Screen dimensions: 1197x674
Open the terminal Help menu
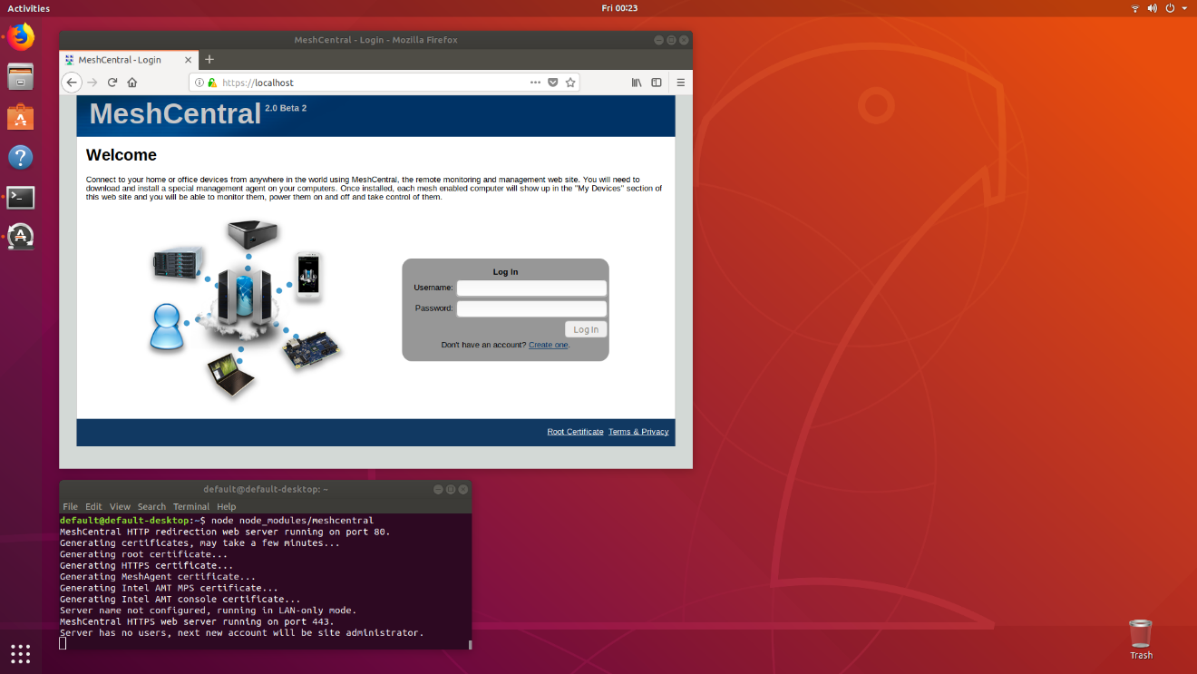pos(227,507)
